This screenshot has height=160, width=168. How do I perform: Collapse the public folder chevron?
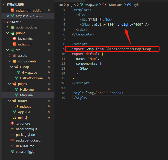[7, 33]
